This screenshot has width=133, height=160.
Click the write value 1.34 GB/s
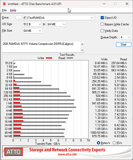pos(101,122)
